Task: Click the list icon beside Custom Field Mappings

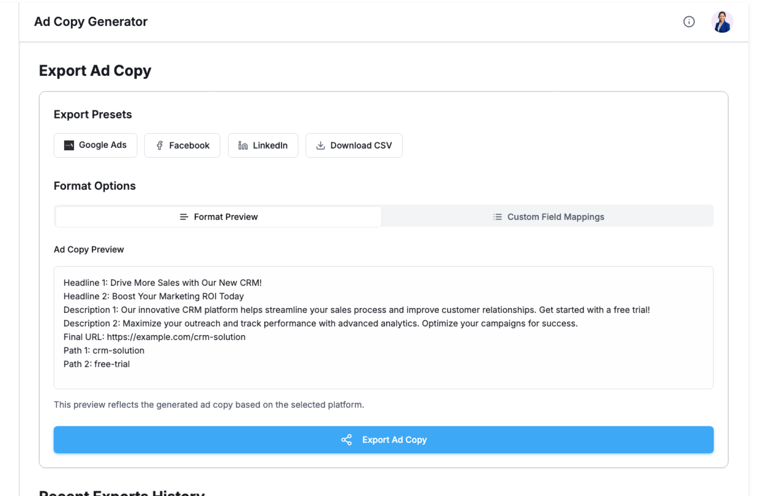Action: pos(497,217)
